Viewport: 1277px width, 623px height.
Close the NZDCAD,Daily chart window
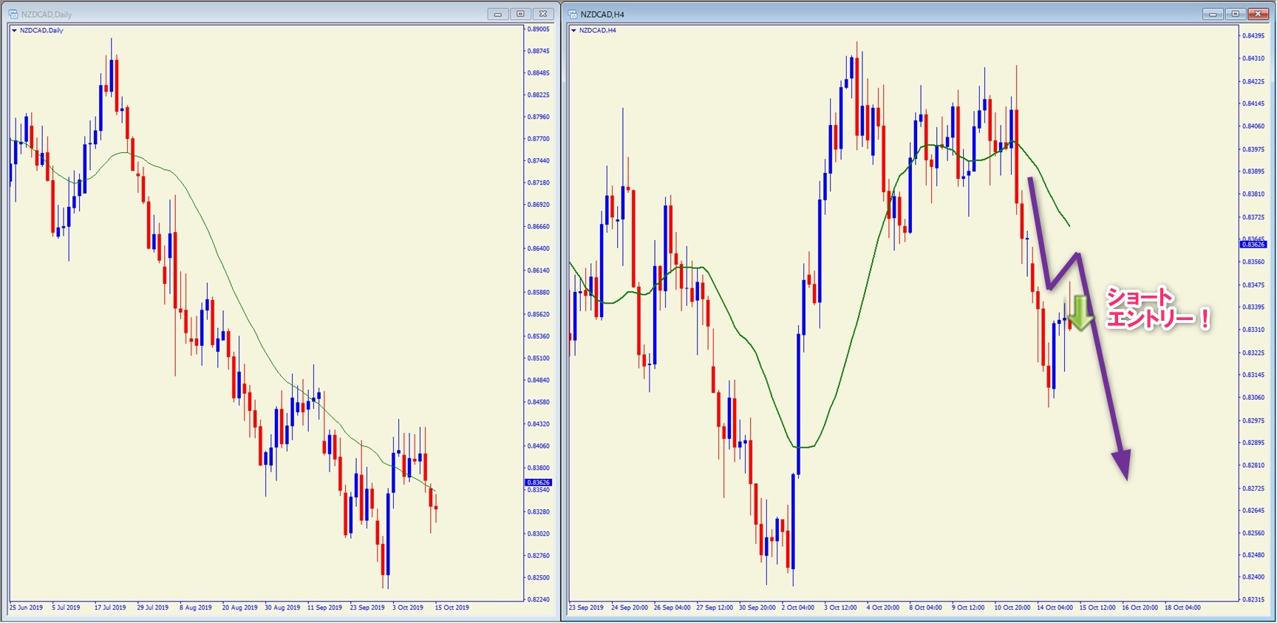click(x=542, y=14)
